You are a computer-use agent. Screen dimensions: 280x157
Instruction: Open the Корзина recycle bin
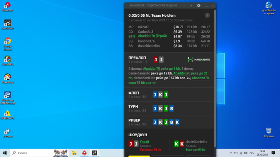pos(269,132)
